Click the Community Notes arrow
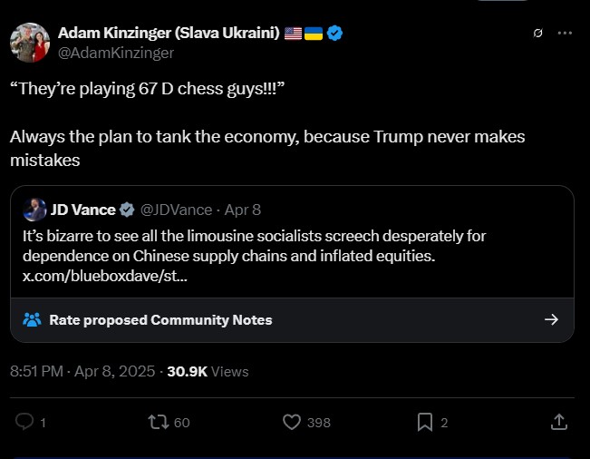 click(x=550, y=319)
